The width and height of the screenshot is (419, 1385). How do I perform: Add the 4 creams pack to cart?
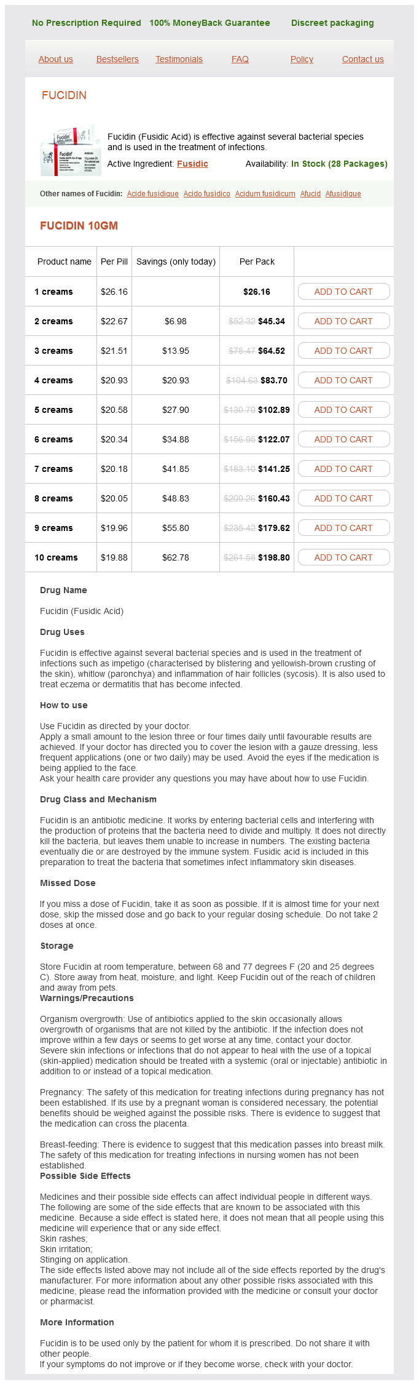(343, 380)
